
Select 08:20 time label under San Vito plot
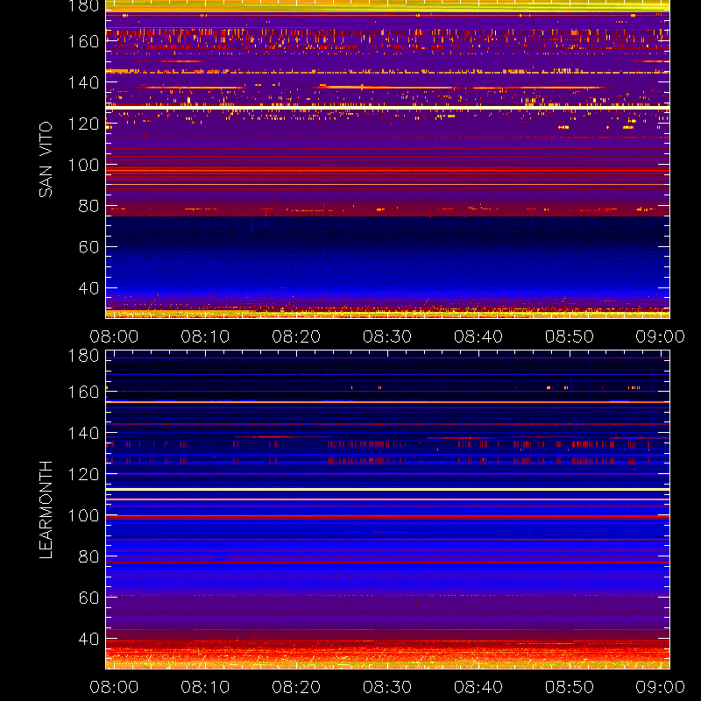296,336
